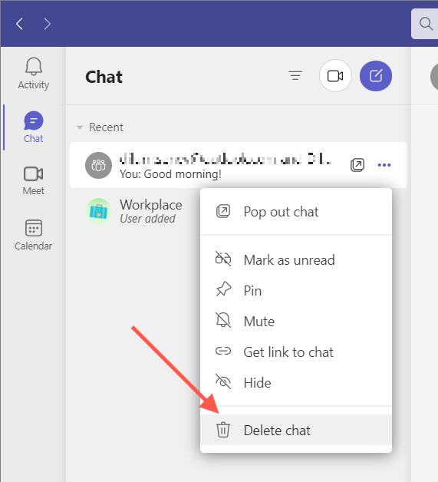438x482 pixels.
Task: Pin the chat from the menu
Action: tap(296, 290)
